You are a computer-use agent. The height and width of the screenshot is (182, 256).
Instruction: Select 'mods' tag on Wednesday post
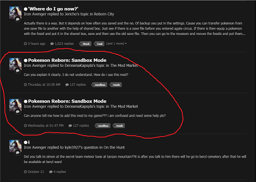[119, 126]
